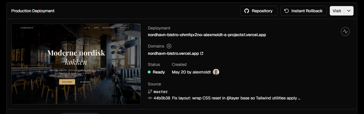The image size is (364, 114).
Task: Add a domain with the plus icon
Action: click(x=169, y=46)
